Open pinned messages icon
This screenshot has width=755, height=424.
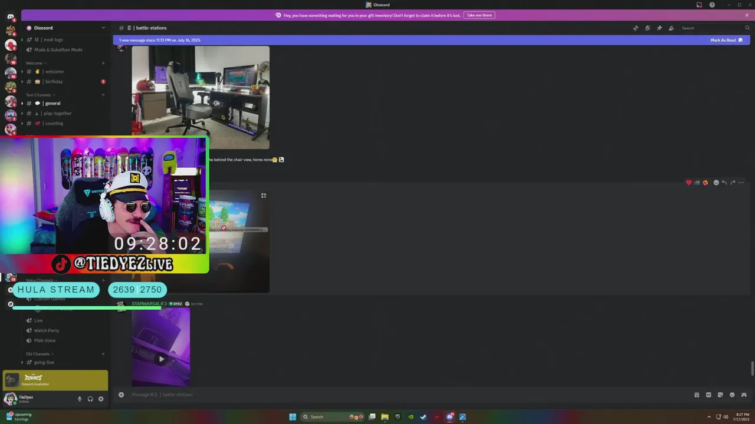click(x=659, y=28)
